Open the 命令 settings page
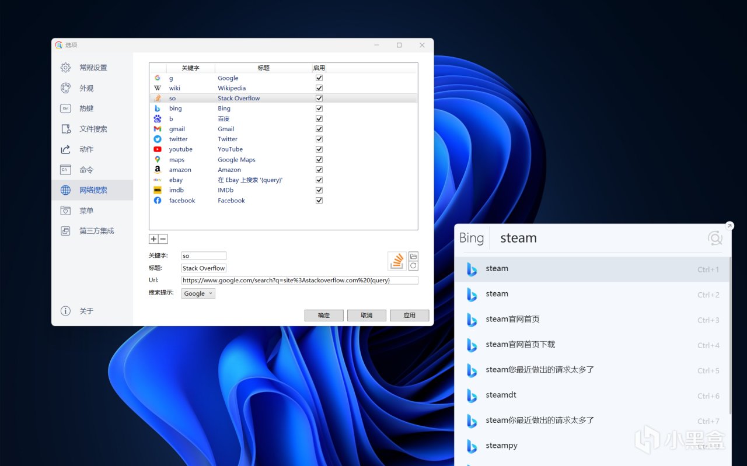Image resolution: width=747 pixels, height=466 pixels. coord(92,170)
